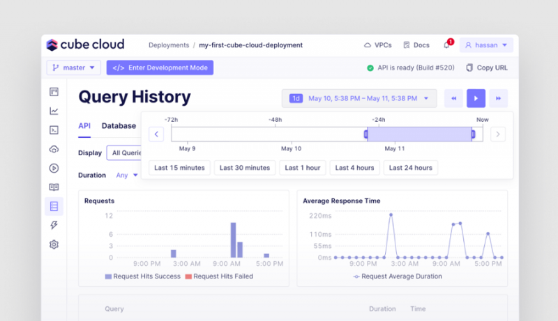558x321 pixels.
Task: Click the highlighted time range slider selection
Action: coord(419,134)
